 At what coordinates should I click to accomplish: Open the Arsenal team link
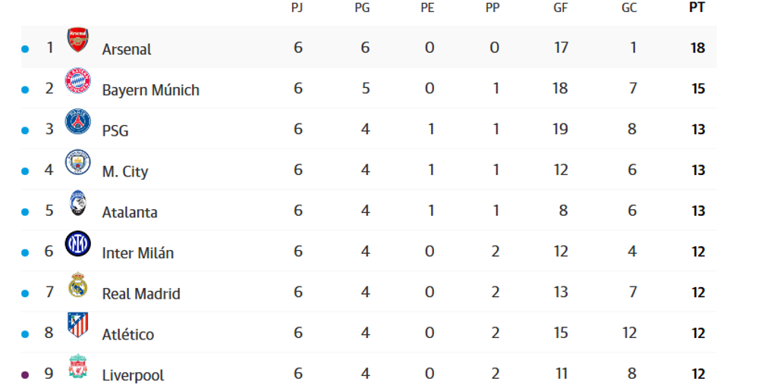click(127, 49)
